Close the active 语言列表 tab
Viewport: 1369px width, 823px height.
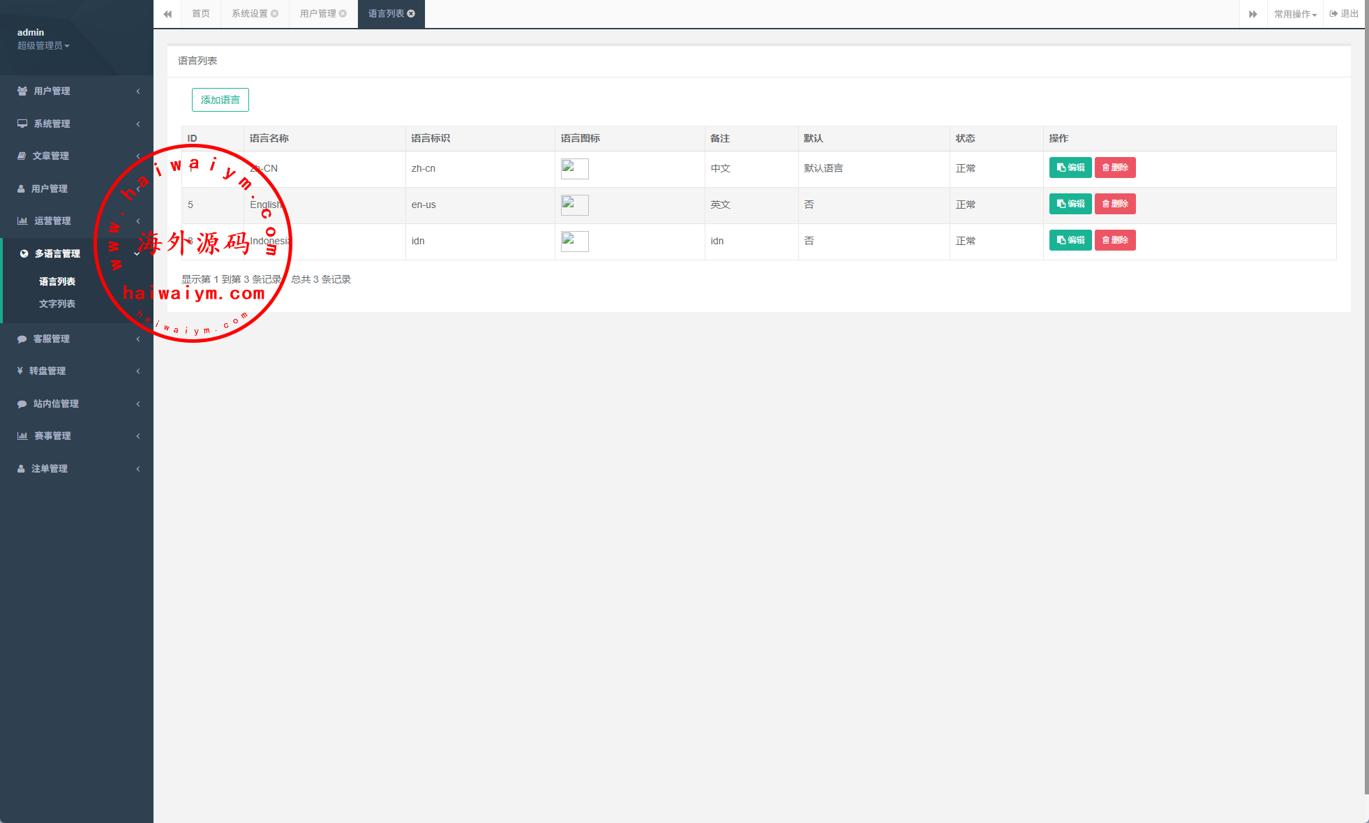pyautogui.click(x=411, y=14)
